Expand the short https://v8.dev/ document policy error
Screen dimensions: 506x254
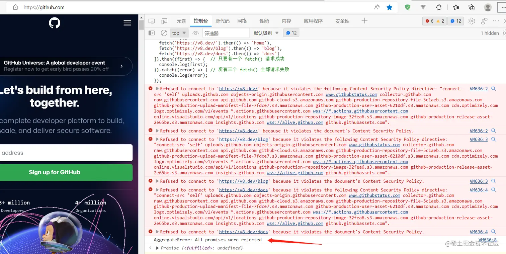click(158, 131)
